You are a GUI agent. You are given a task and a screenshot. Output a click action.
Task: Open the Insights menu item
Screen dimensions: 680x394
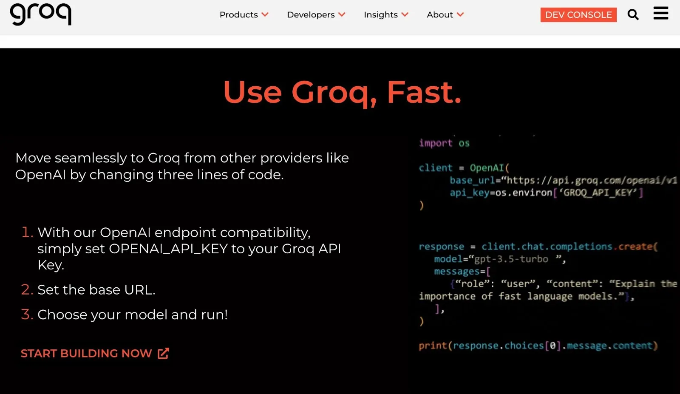(381, 14)
